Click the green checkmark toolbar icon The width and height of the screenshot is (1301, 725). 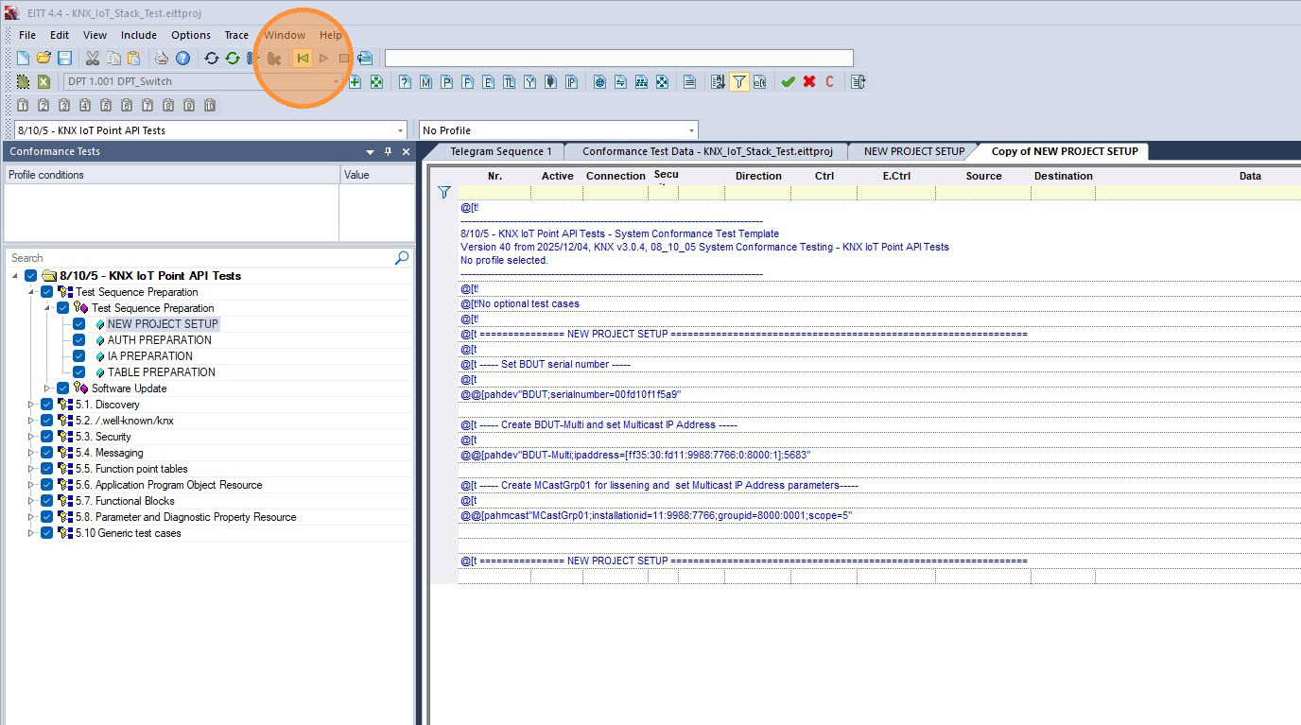pos(788,82)
